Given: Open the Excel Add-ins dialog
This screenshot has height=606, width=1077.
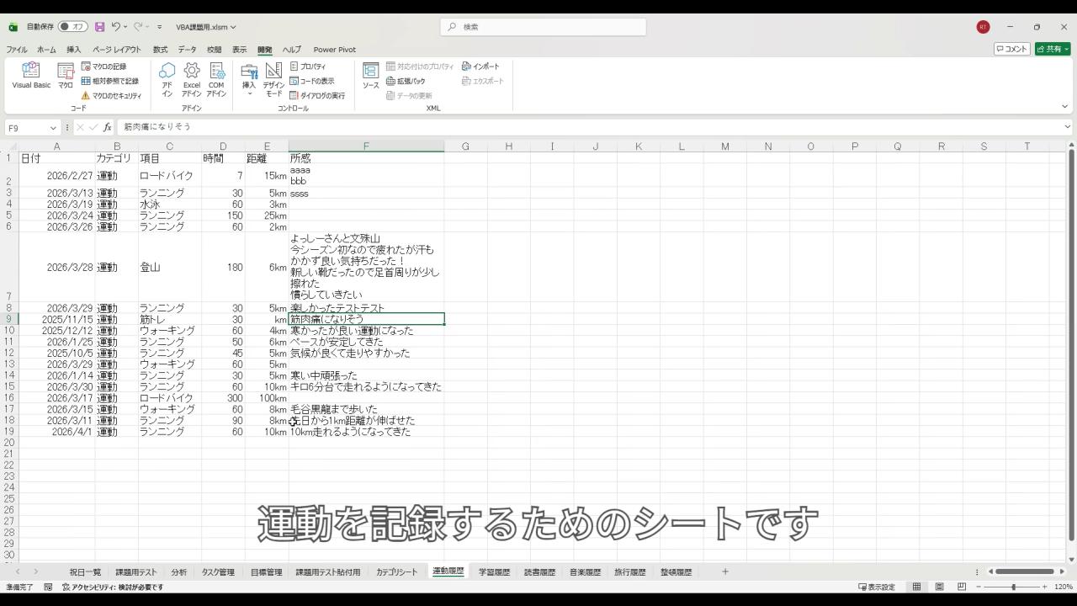Looking at the screenshot, I should tap(192, 79).
